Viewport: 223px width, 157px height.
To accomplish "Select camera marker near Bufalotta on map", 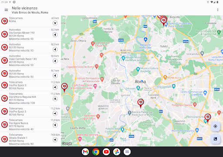I will pyautogui.click(x=164, y=21).
